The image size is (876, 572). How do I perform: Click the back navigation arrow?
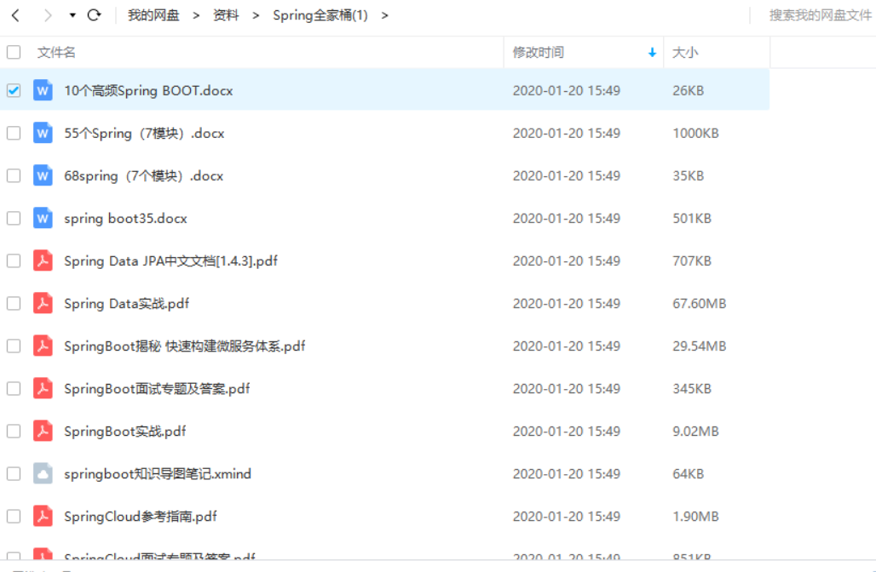tap(15, 14)
